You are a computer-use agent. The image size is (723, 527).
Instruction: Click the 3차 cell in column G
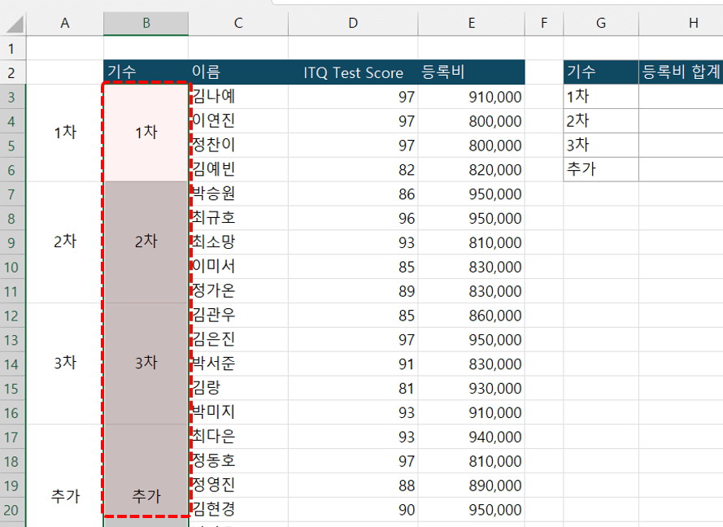[601, 146]
